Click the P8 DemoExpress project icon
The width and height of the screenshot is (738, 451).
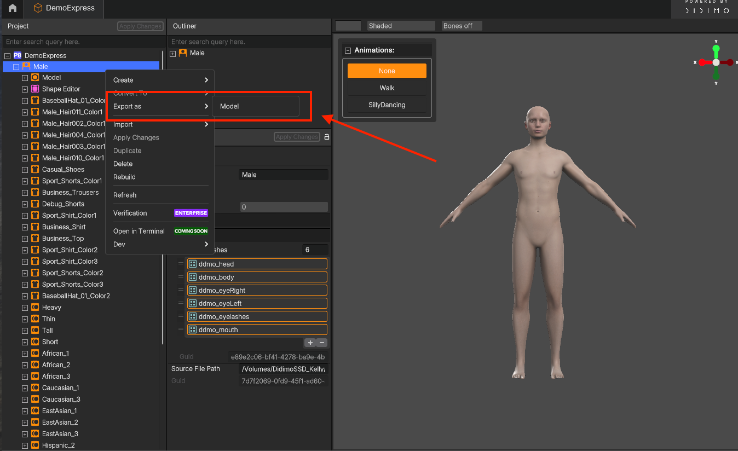tap(18, 55)
